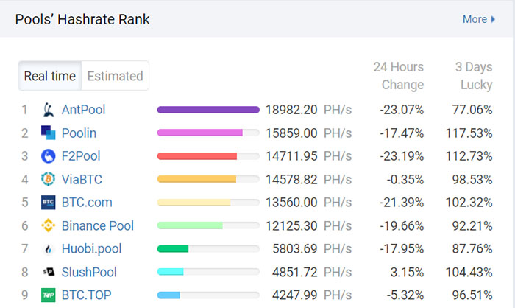Click the 3 Days Lucky column header

[x=473, y=76]
